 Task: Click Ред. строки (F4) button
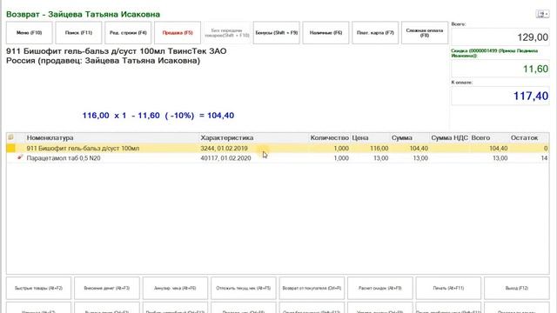click(x=128, y=33)
